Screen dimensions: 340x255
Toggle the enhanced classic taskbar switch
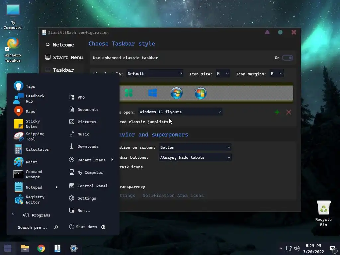[x=287, y=58]
